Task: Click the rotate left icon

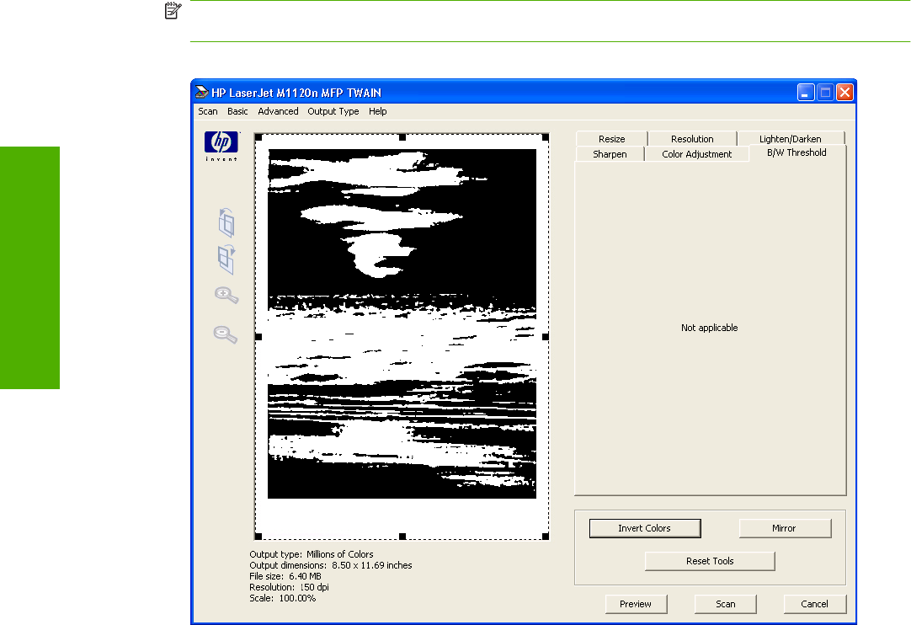Action: click(x=226, y=222)
